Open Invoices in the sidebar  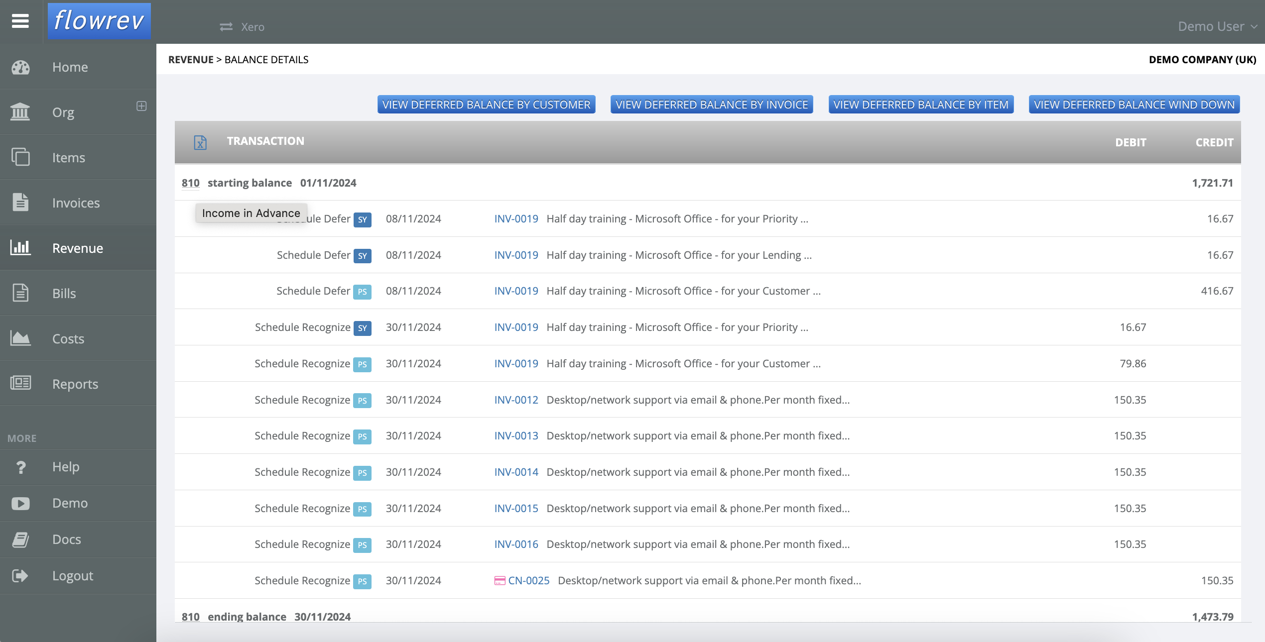(x=76, y=203)
